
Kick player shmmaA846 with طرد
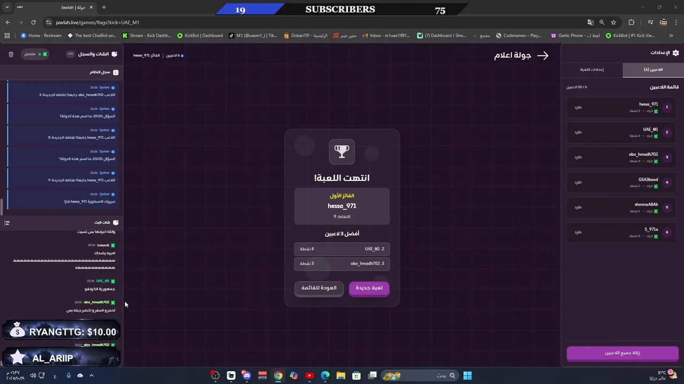578,207
